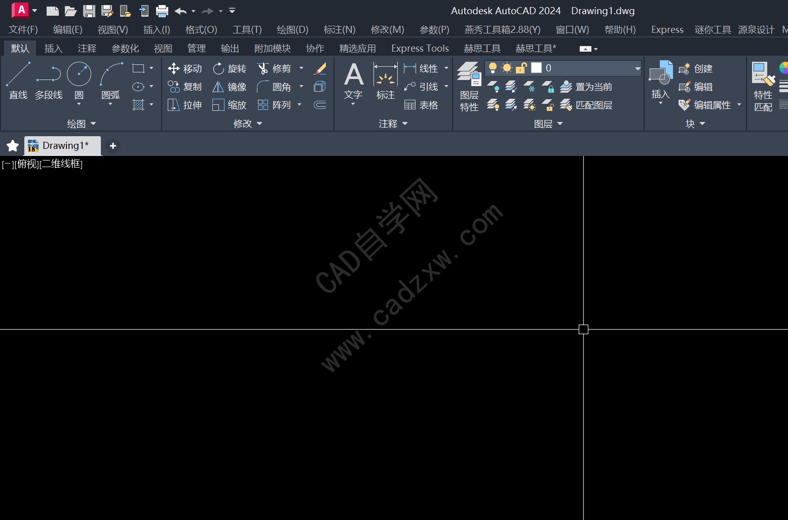Click the Offset tool icon
788x520 pixels.
tap(320, 105)
